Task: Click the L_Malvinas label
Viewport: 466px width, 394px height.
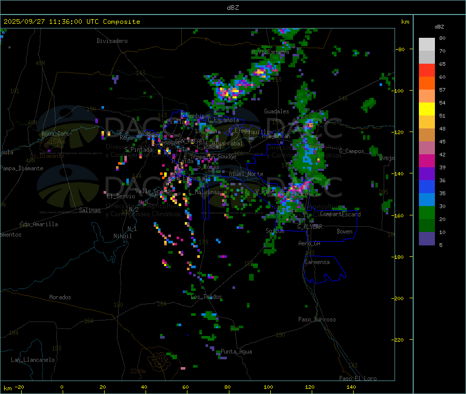Action: click(x=204, y=193)
